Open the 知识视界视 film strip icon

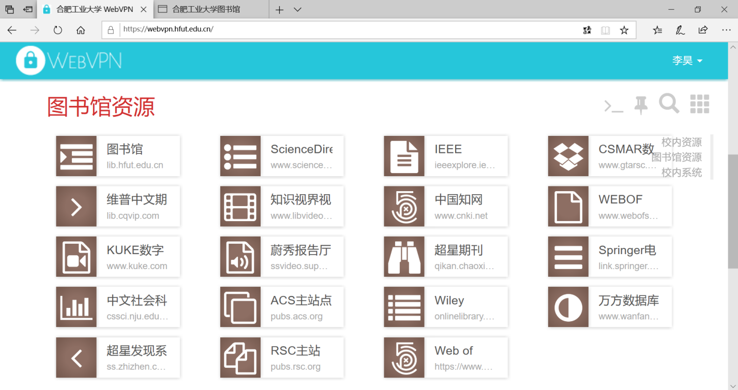(x=240, y=206)
